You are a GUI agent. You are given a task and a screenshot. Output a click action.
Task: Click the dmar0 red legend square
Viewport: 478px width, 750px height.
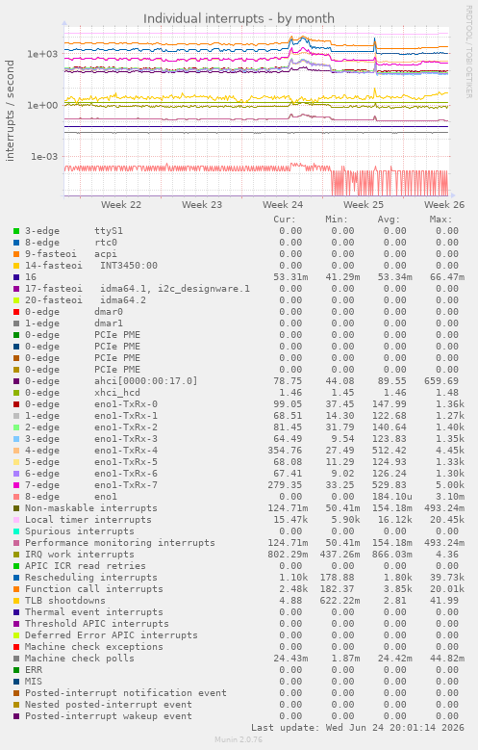[16, 312]
